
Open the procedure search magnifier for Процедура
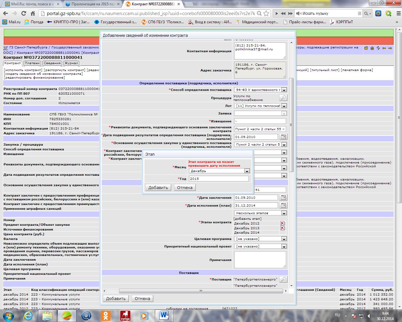[283, 98]
